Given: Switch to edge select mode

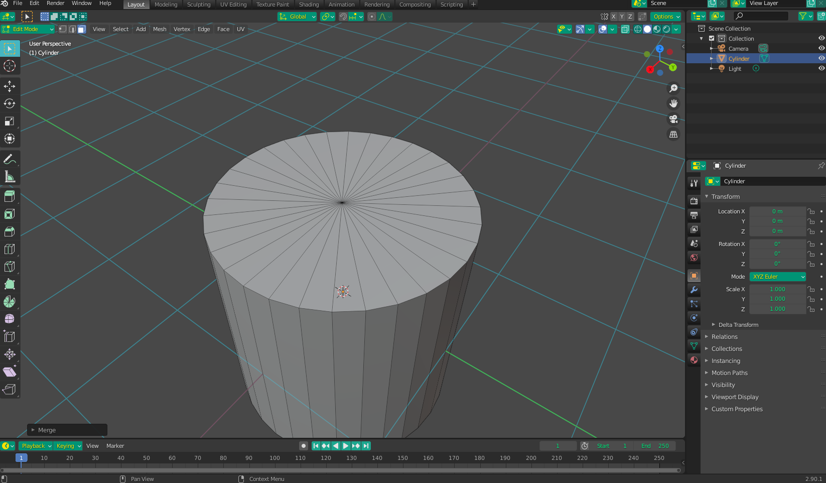Looking at the screenshot, I should [72, 29].
